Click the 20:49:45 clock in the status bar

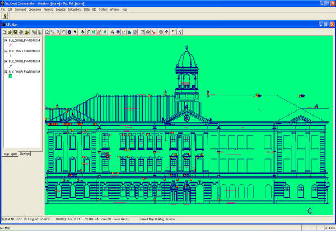[330, 228]
